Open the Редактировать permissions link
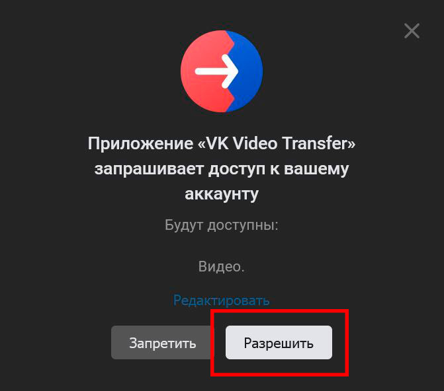 pyautogui.click(x=221, y=300)
